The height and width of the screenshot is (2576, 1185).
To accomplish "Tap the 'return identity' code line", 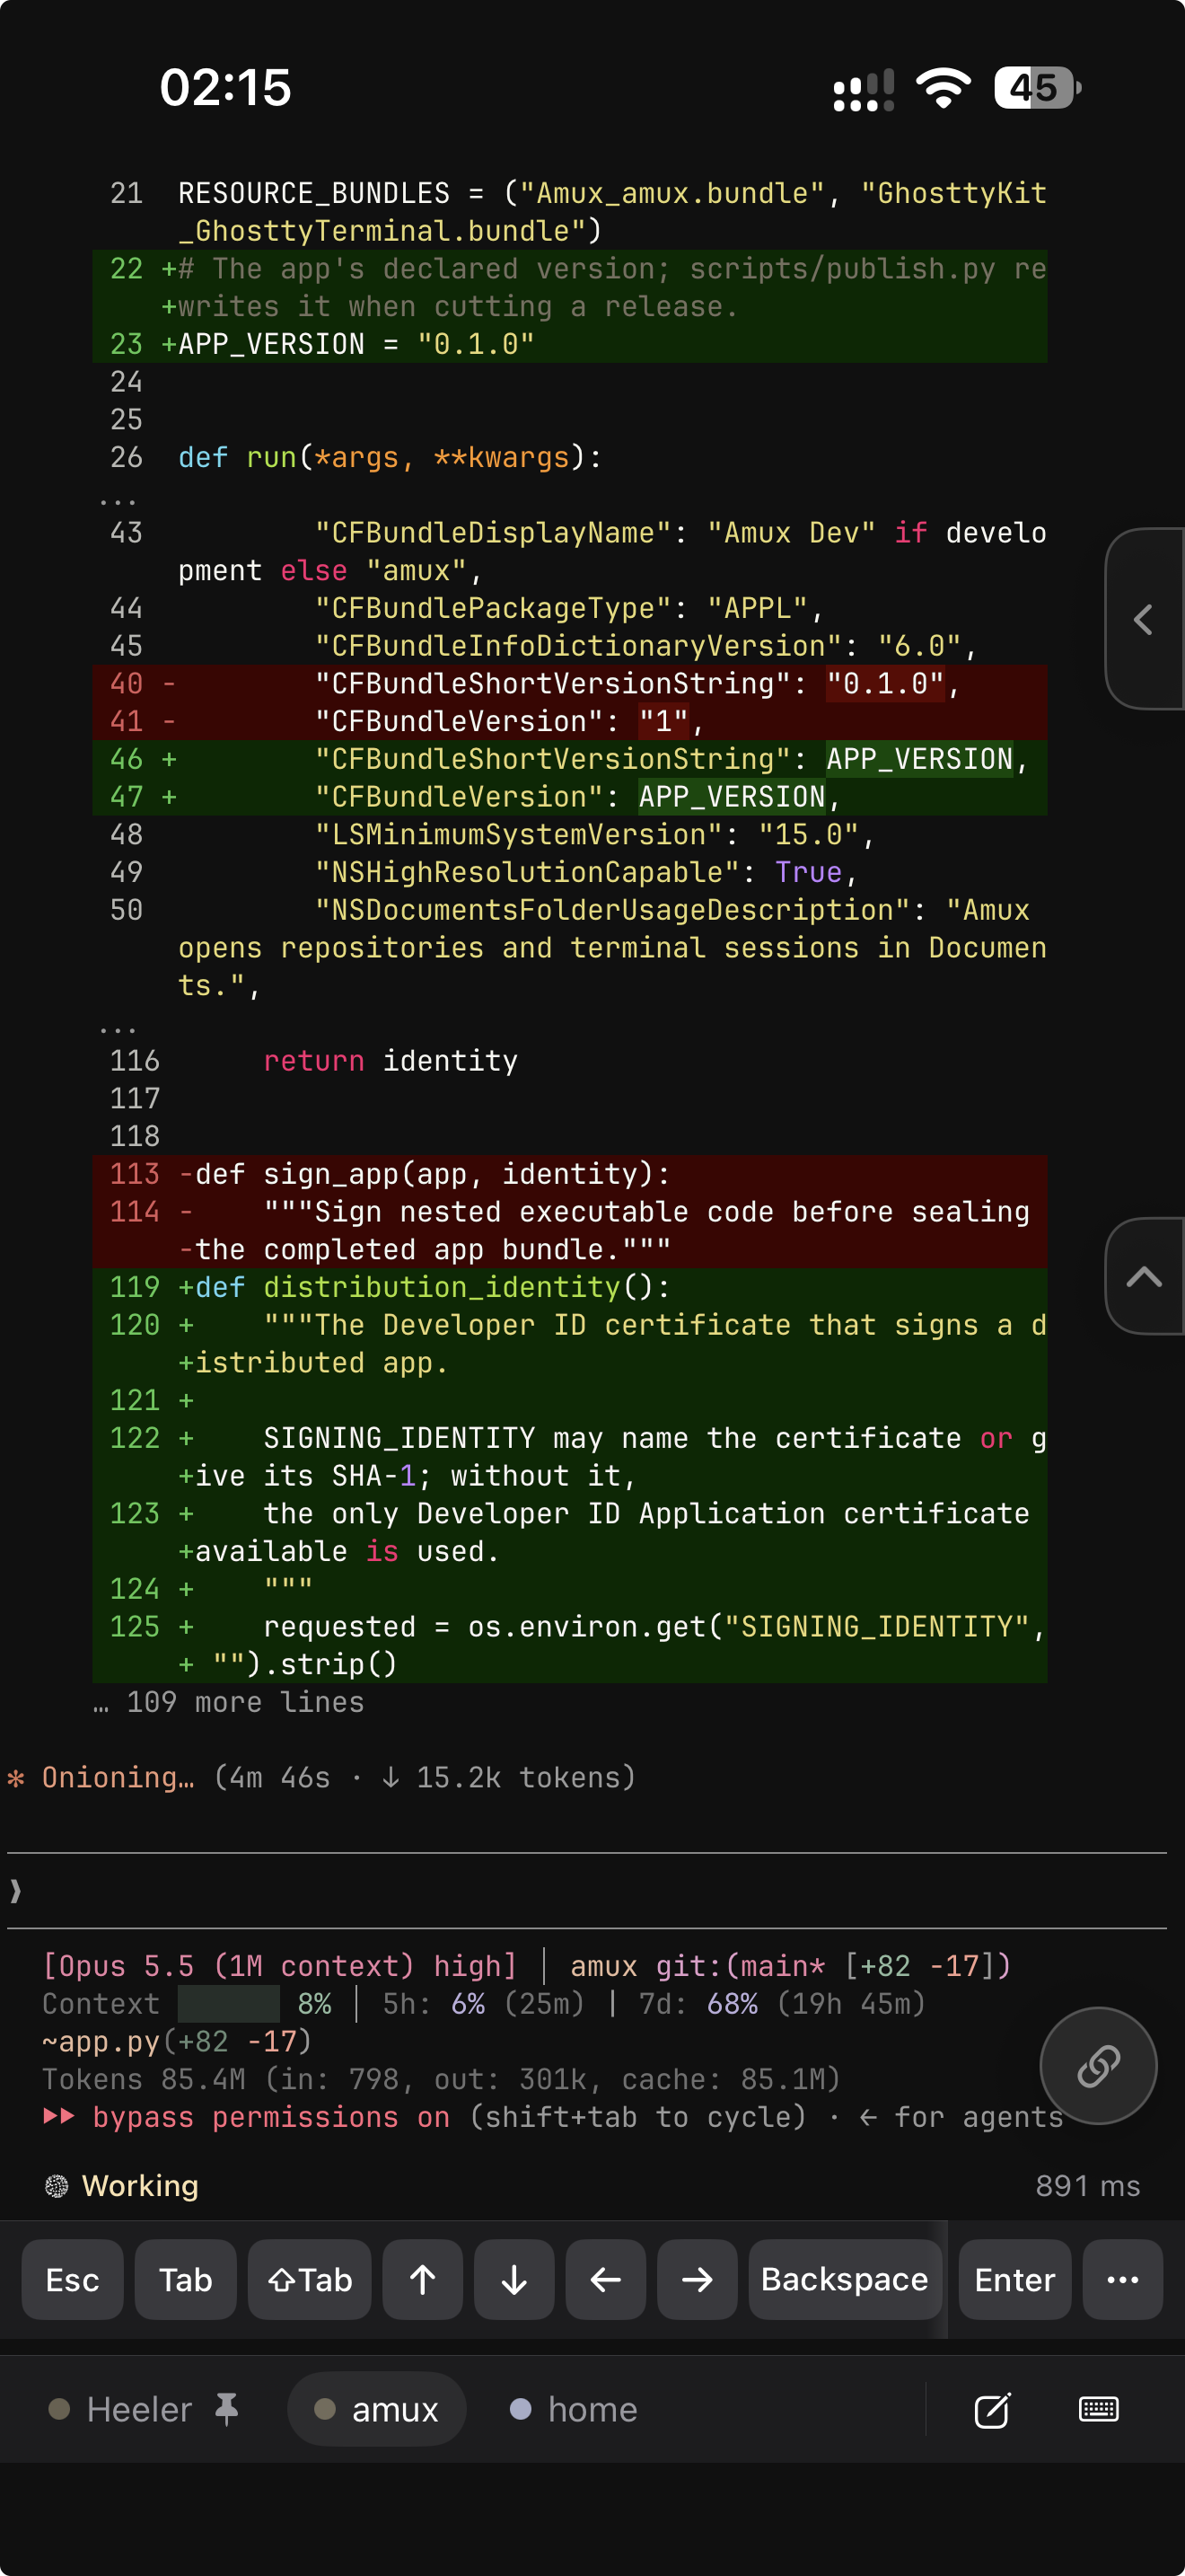I will coord(391,1060).
